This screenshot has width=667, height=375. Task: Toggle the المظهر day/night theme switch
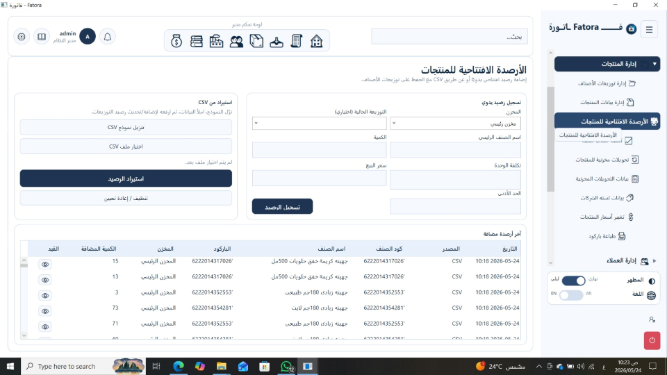(x=573, y=281)
